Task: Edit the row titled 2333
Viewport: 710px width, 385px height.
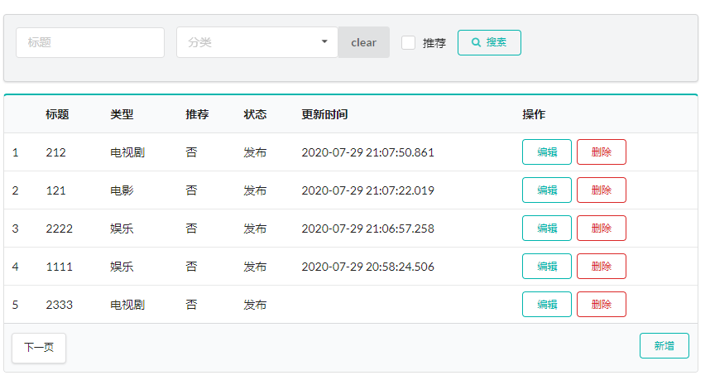Action: pyautogui.click(x=546, y=304)
